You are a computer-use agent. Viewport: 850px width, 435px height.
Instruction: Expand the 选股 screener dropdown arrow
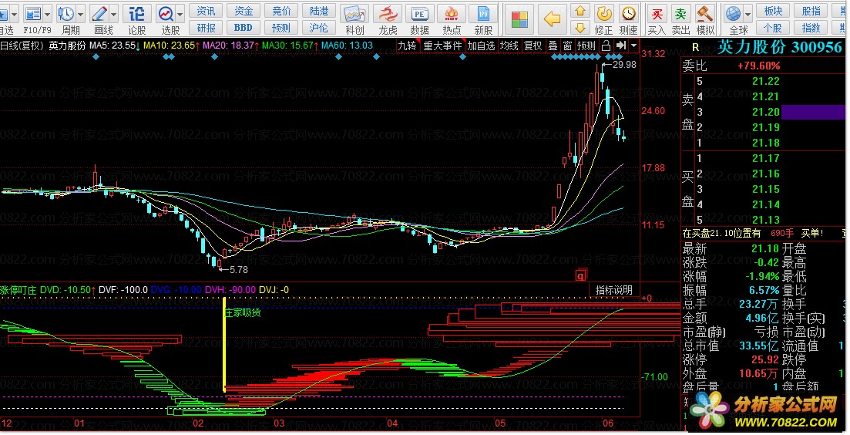click(180, 14)
